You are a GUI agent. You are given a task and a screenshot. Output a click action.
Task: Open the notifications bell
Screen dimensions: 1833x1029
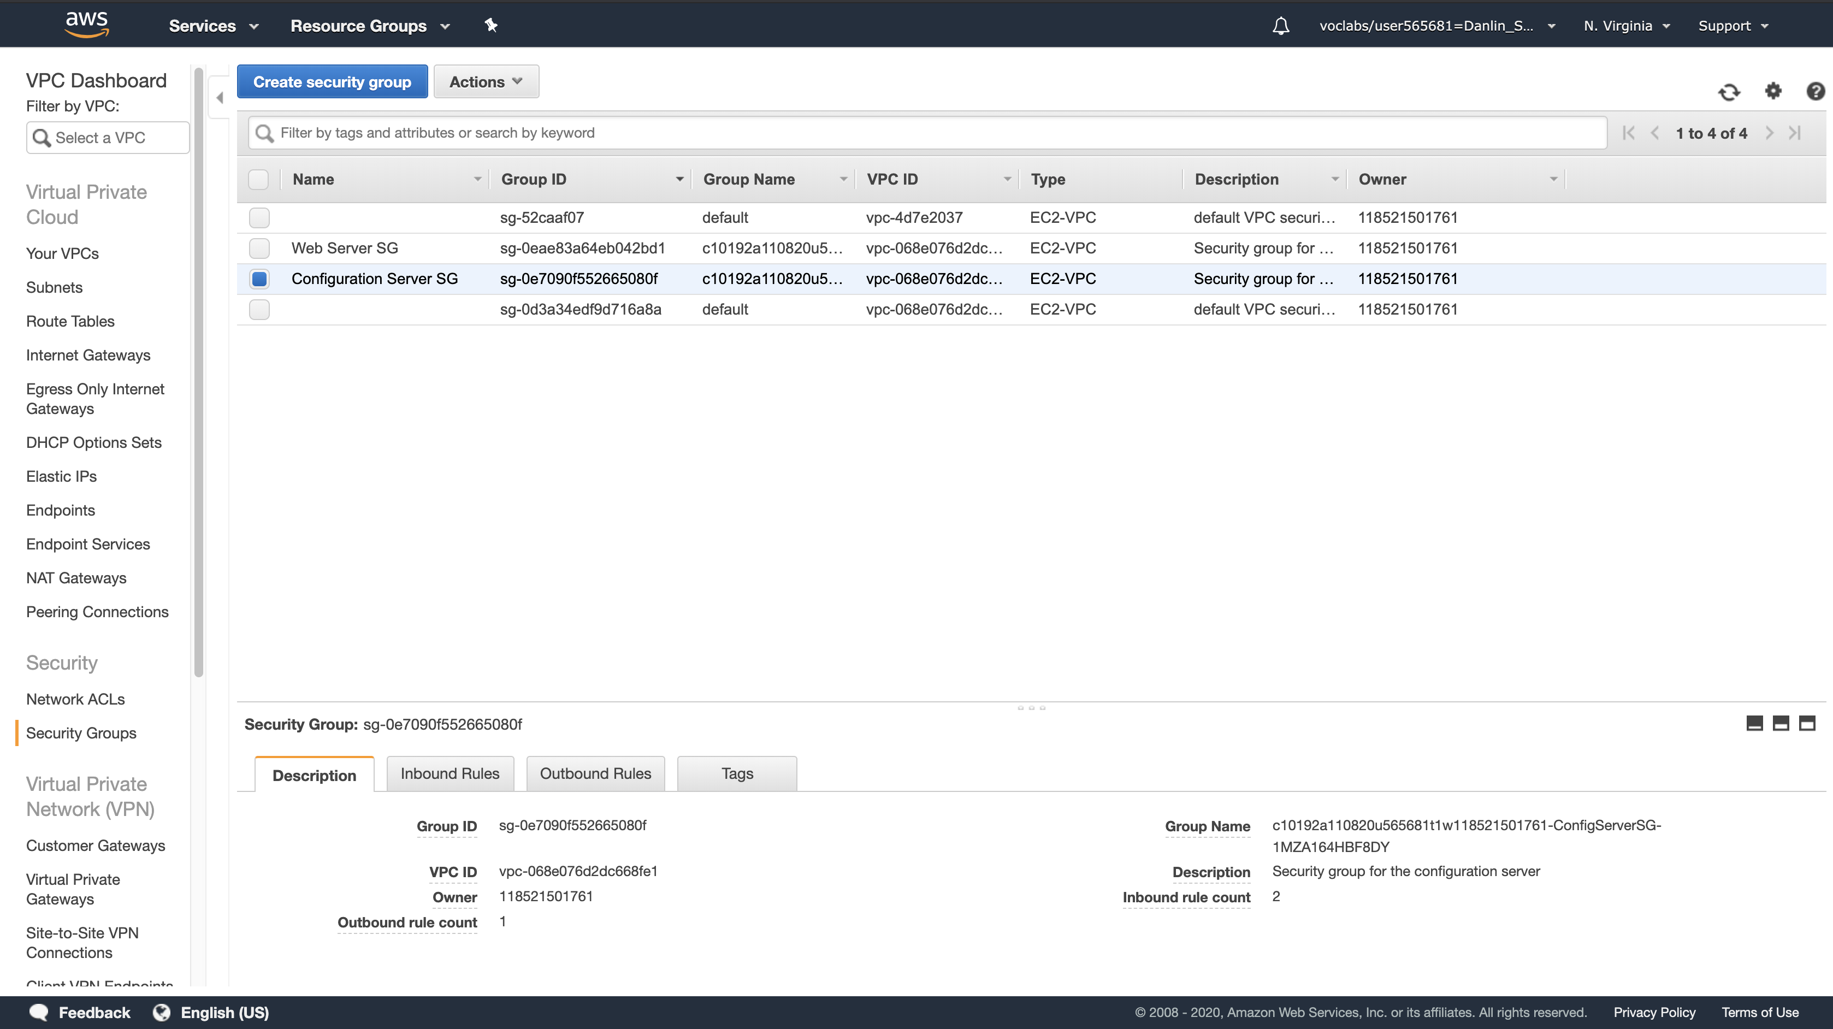point(1281,26)
